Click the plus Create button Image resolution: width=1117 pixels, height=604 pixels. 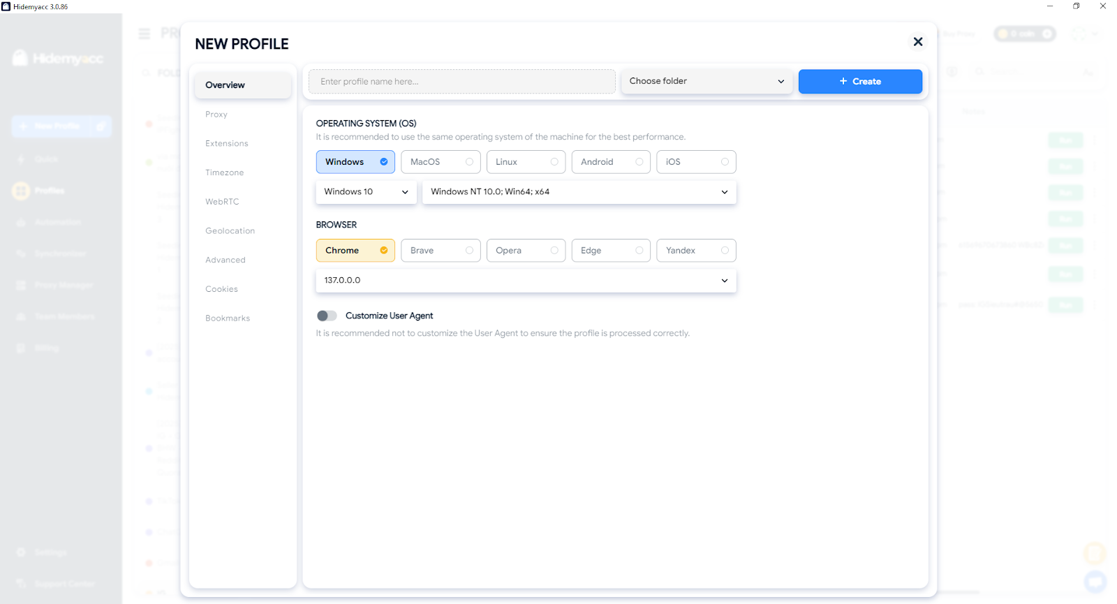[859, 82]
